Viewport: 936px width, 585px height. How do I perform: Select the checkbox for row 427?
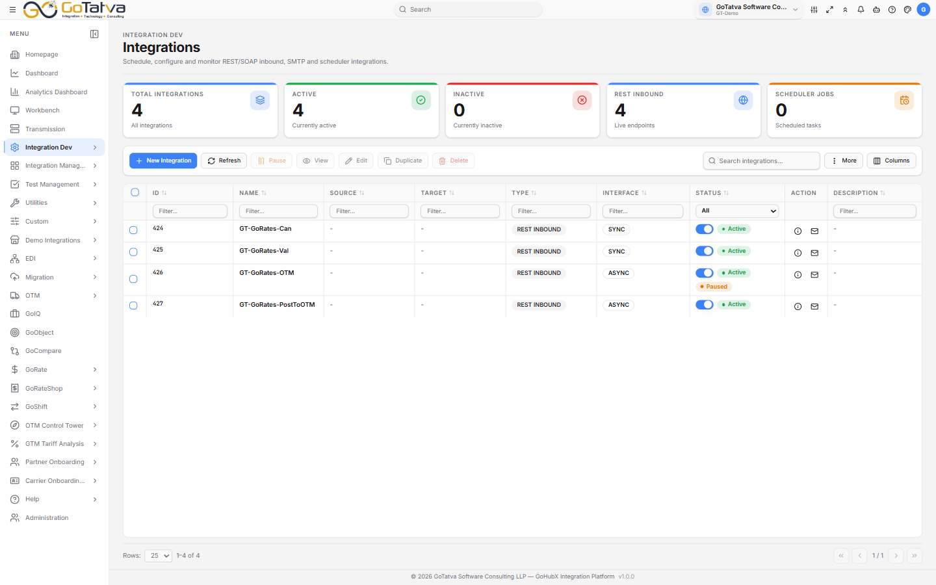(x=133, y=305)
